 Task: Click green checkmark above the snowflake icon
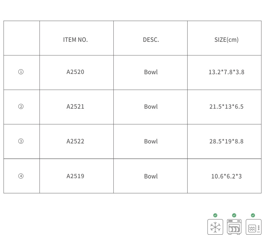215,215
